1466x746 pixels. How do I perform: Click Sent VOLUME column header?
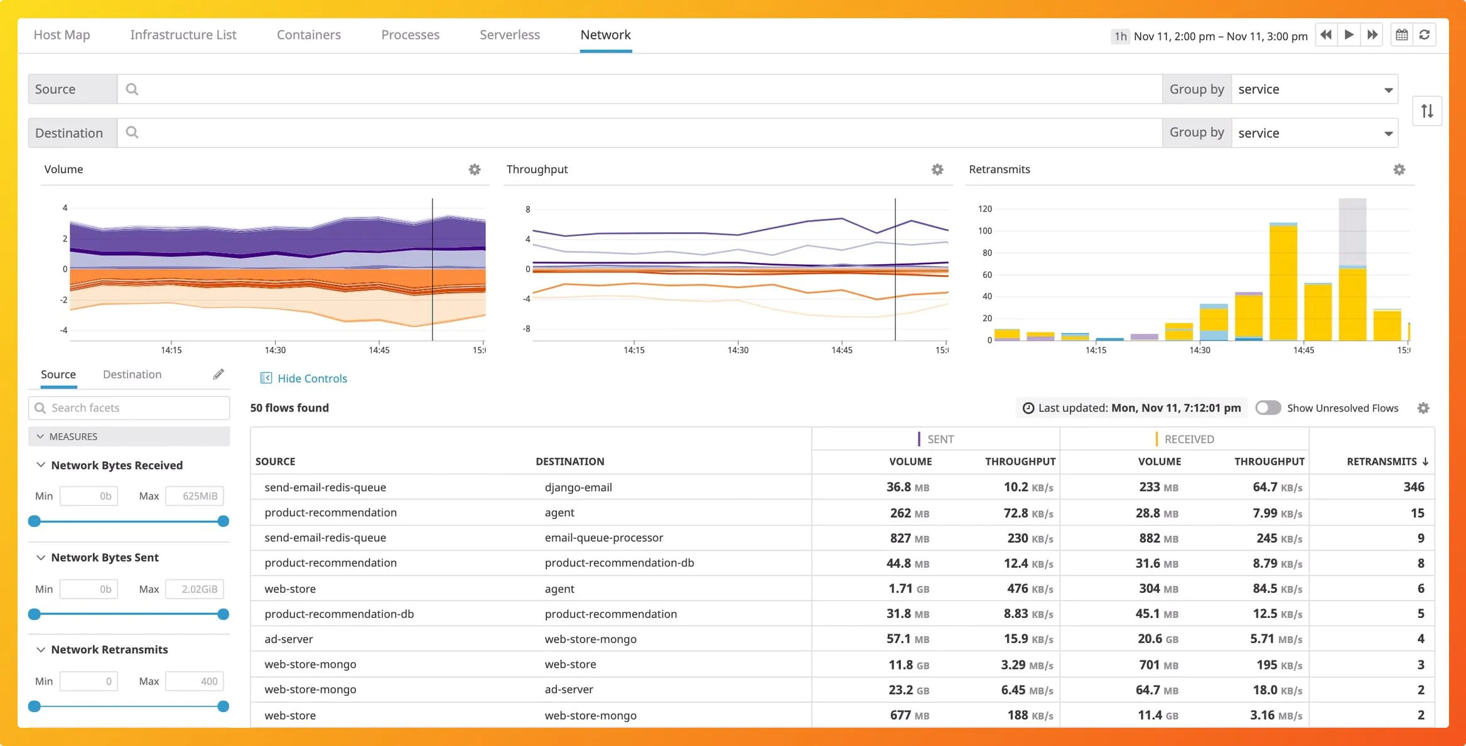pyautogui.click(x=910, y=462)
